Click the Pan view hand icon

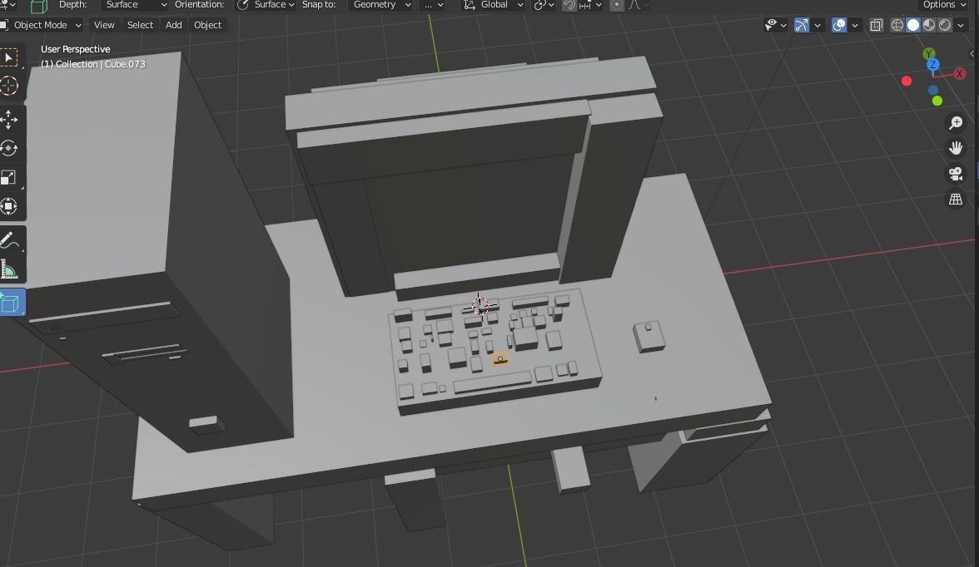[x=956, y=148]
